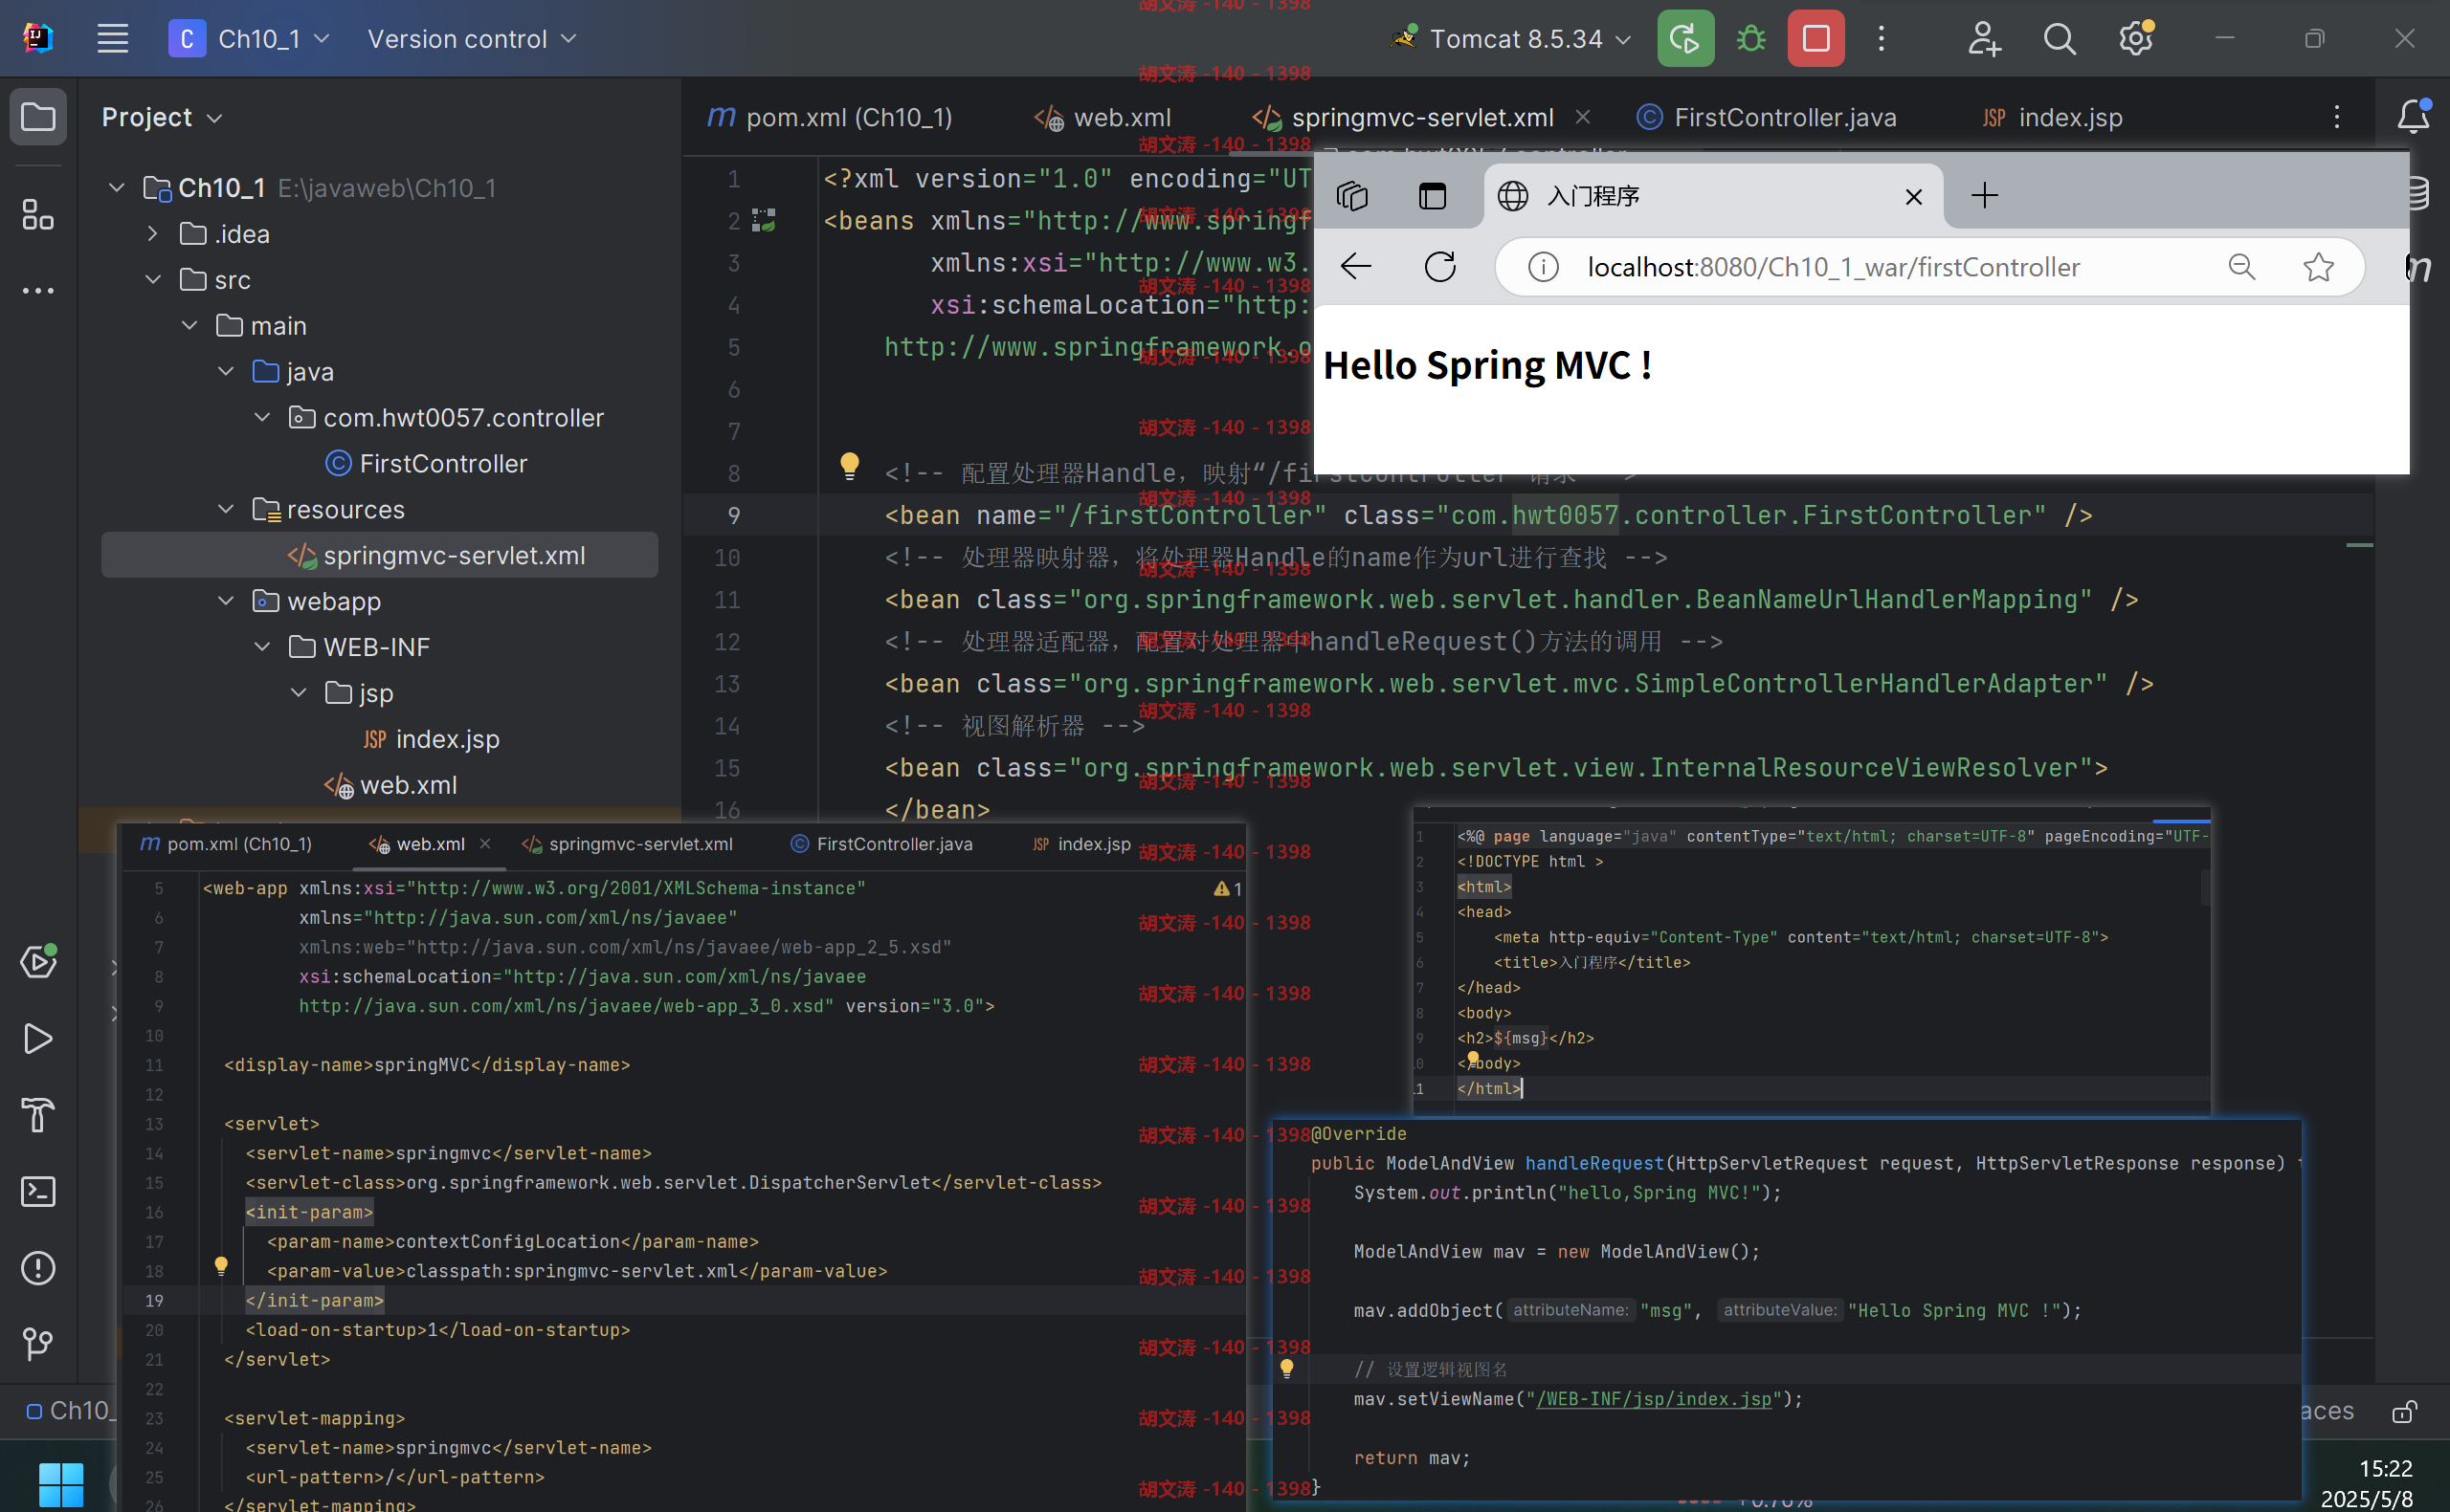Screen dimensions: 2450x1512
Task: Click the browser zoom magnifier icon
Action: tap(2241, 267)
